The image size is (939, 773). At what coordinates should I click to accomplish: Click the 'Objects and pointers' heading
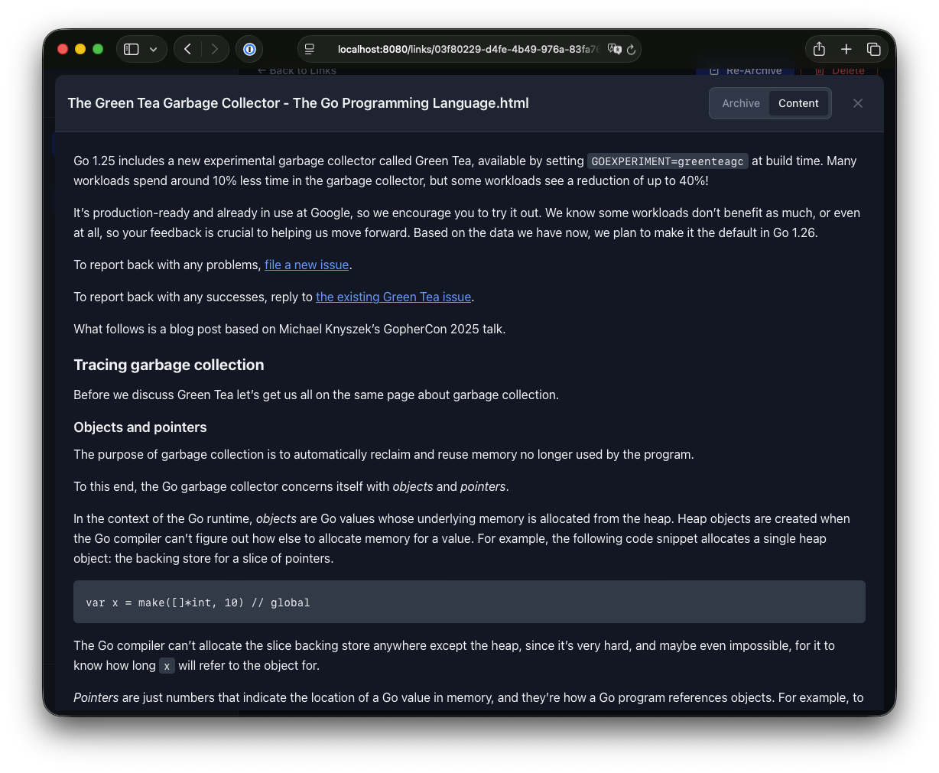click(x=140, y=427)
